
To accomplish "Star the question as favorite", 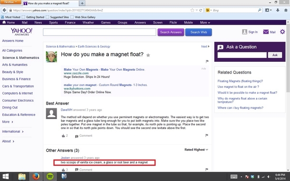I will (148, 55).
